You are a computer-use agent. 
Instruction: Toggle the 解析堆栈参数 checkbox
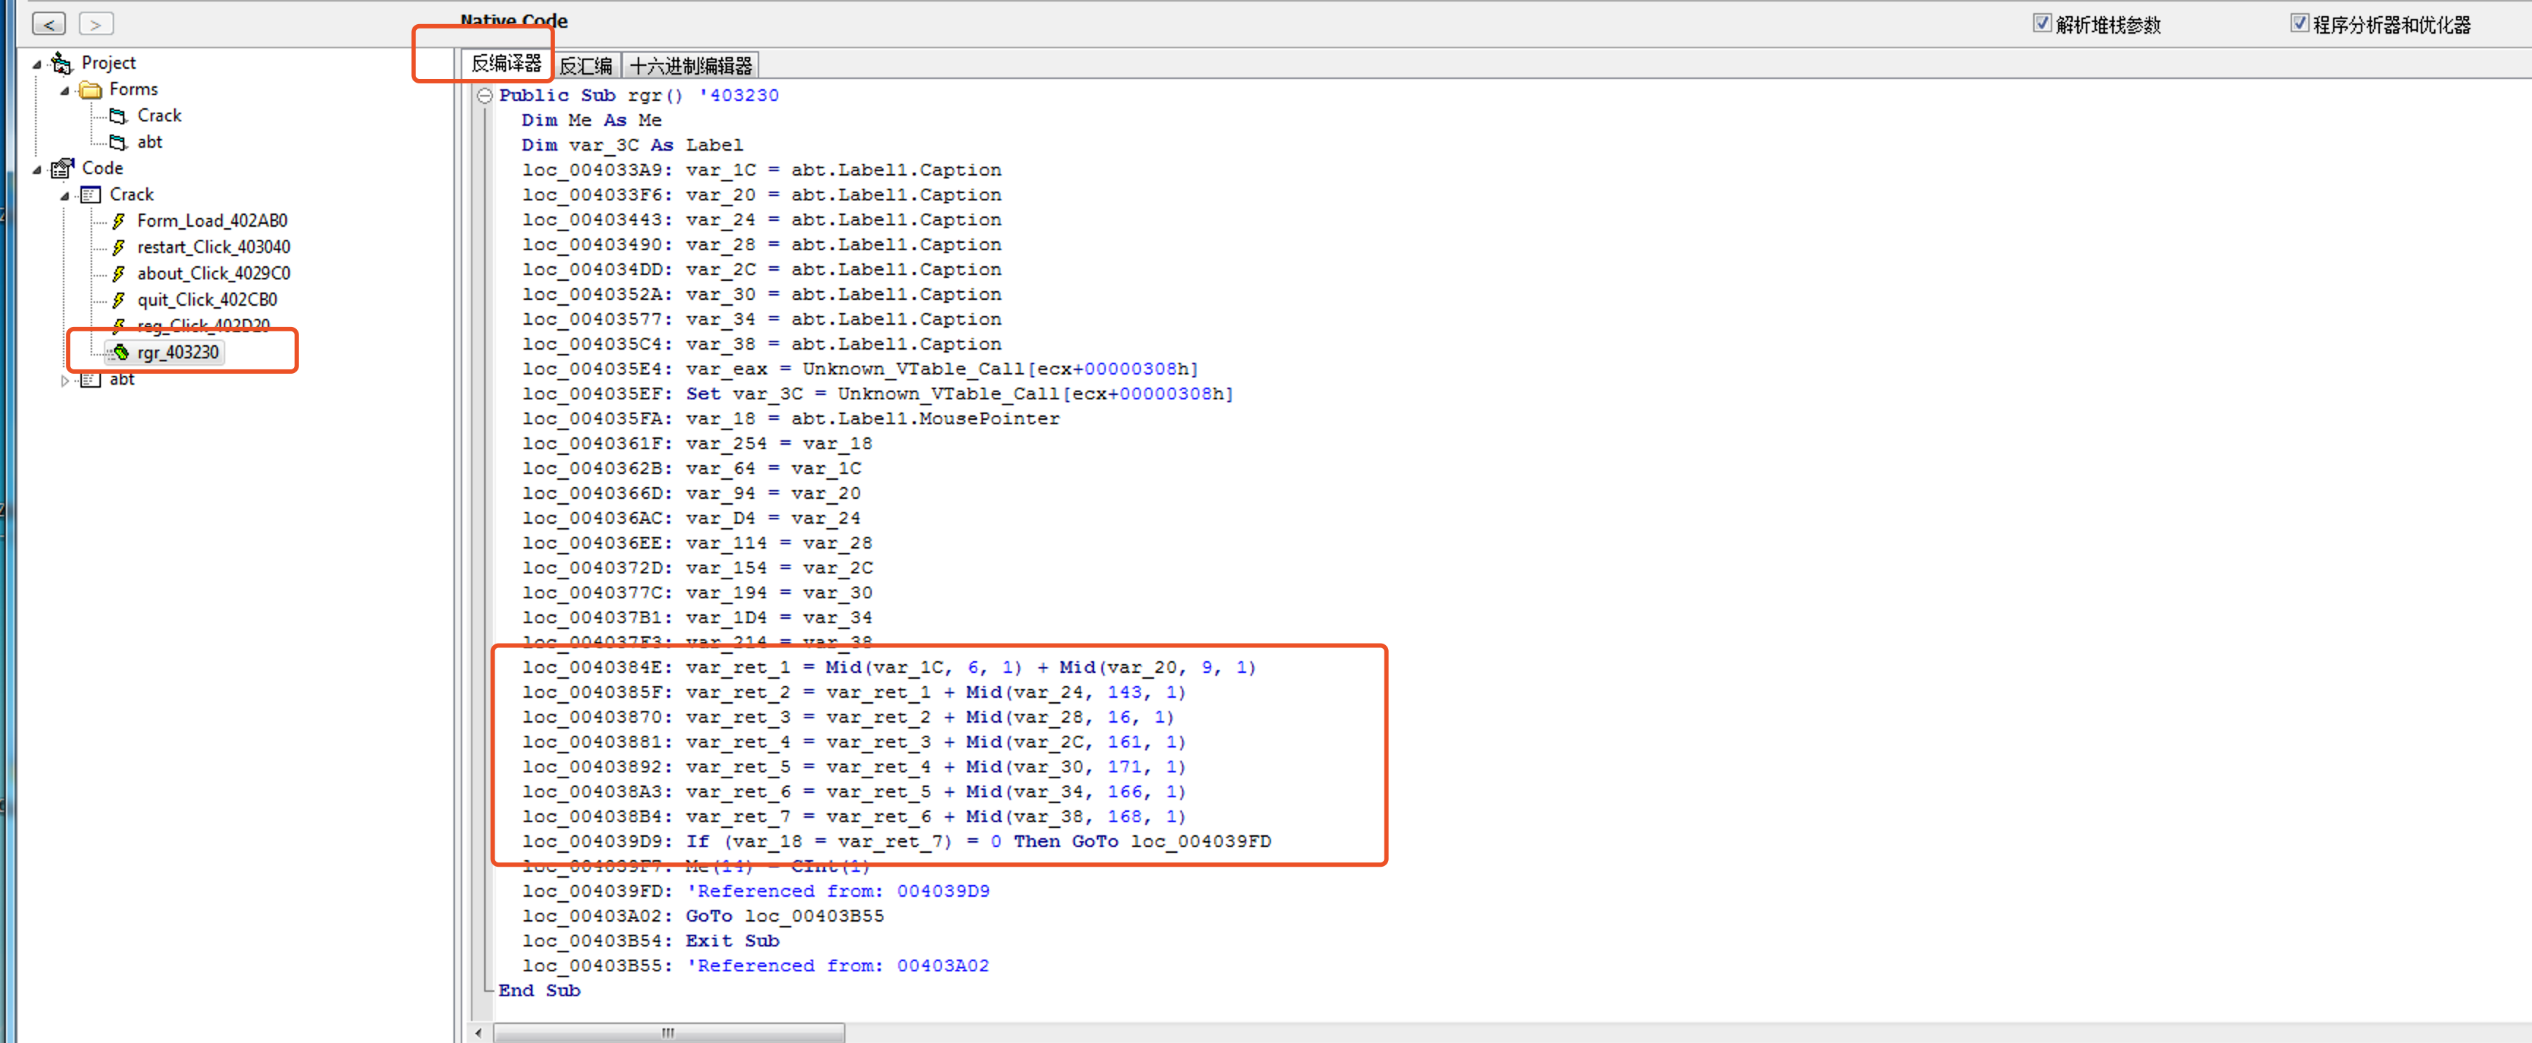(2043, 23)
